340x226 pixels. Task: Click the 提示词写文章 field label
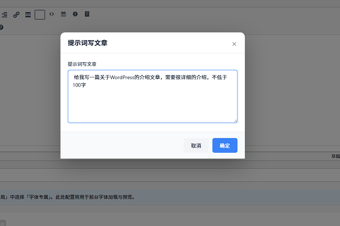[x=82, y=64]
